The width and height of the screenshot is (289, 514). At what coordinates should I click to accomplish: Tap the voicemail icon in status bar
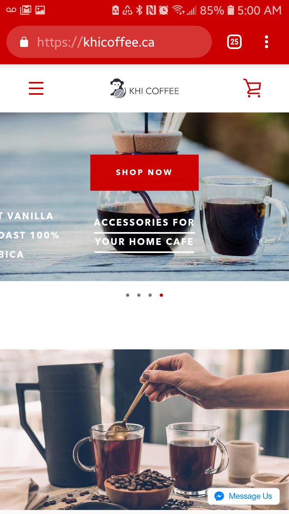tap(11, 10)
